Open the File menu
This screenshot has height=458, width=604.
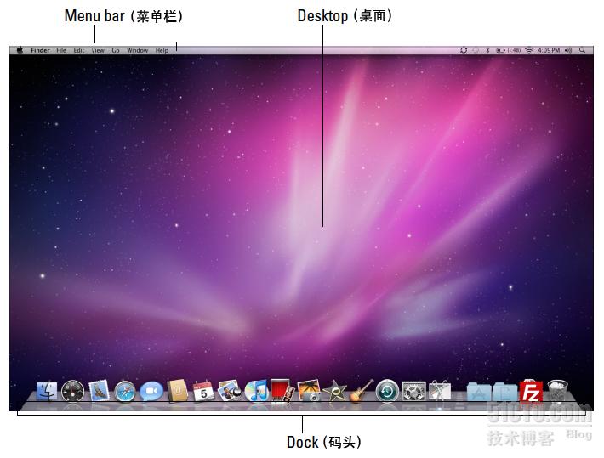(x=61, y=50)
